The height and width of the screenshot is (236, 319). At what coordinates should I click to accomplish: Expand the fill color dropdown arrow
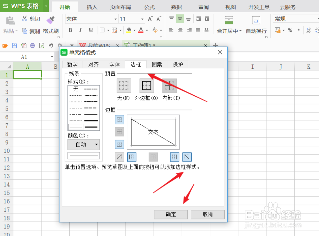click(134, 30)
